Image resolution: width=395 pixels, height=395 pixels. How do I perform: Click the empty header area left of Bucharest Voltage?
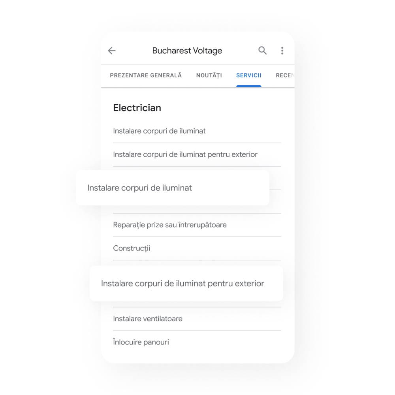point(134,51)
